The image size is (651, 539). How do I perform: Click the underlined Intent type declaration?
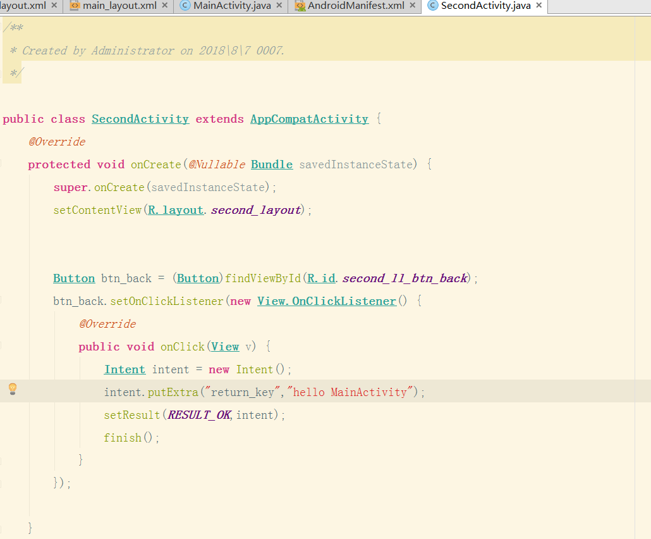[125, 369]
